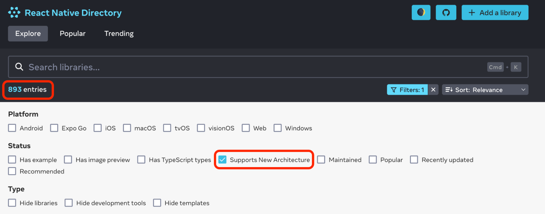Open the Filters: 1 button
Image resolution: width=545 pixels, height=214 pixels.
[x=407, y=90]
